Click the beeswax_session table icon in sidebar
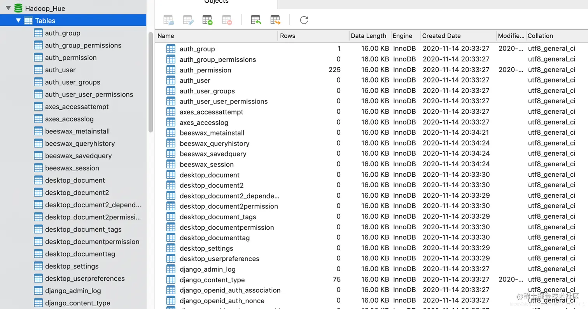This screenshot has height=309, width=588. pos(38,168)
